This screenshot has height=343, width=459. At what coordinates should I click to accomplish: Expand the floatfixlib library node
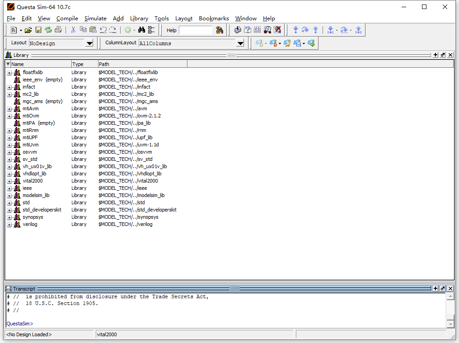9,73
